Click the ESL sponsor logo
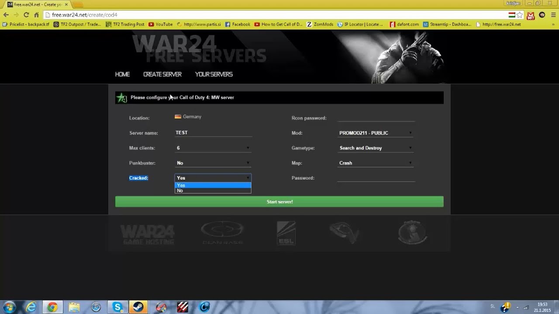The width and height of the screenshot is (559, 314). pyautogui.click(x=286, y=233)
